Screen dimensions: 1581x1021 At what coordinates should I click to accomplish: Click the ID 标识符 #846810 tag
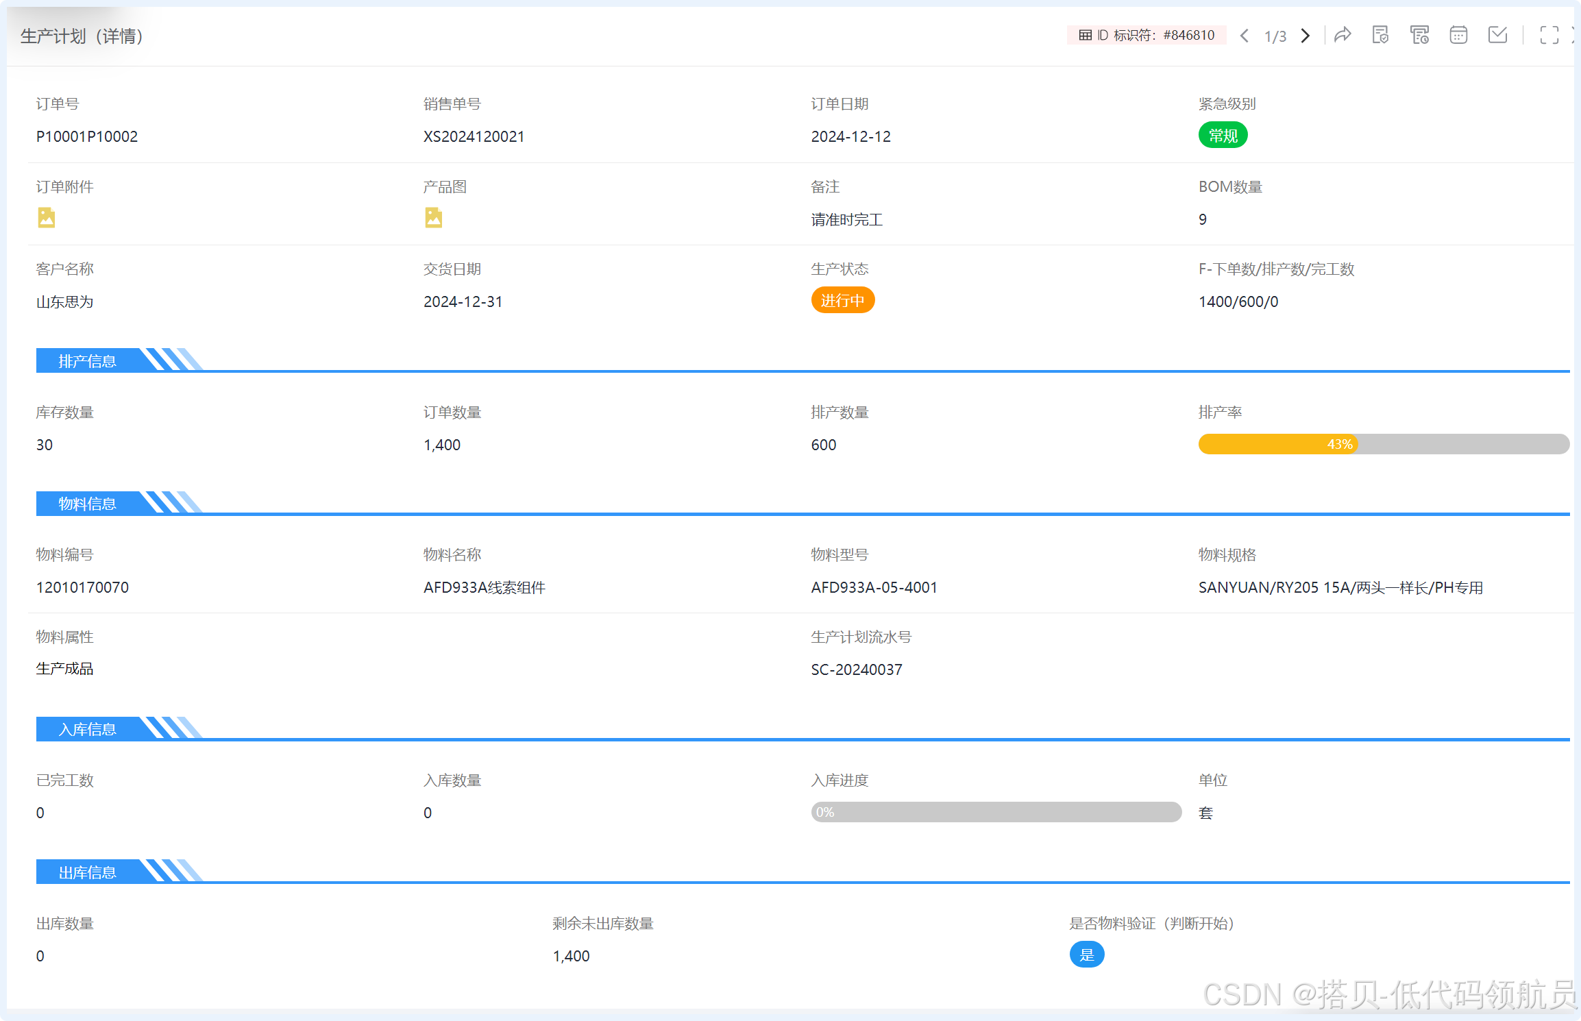(1147, 35)
